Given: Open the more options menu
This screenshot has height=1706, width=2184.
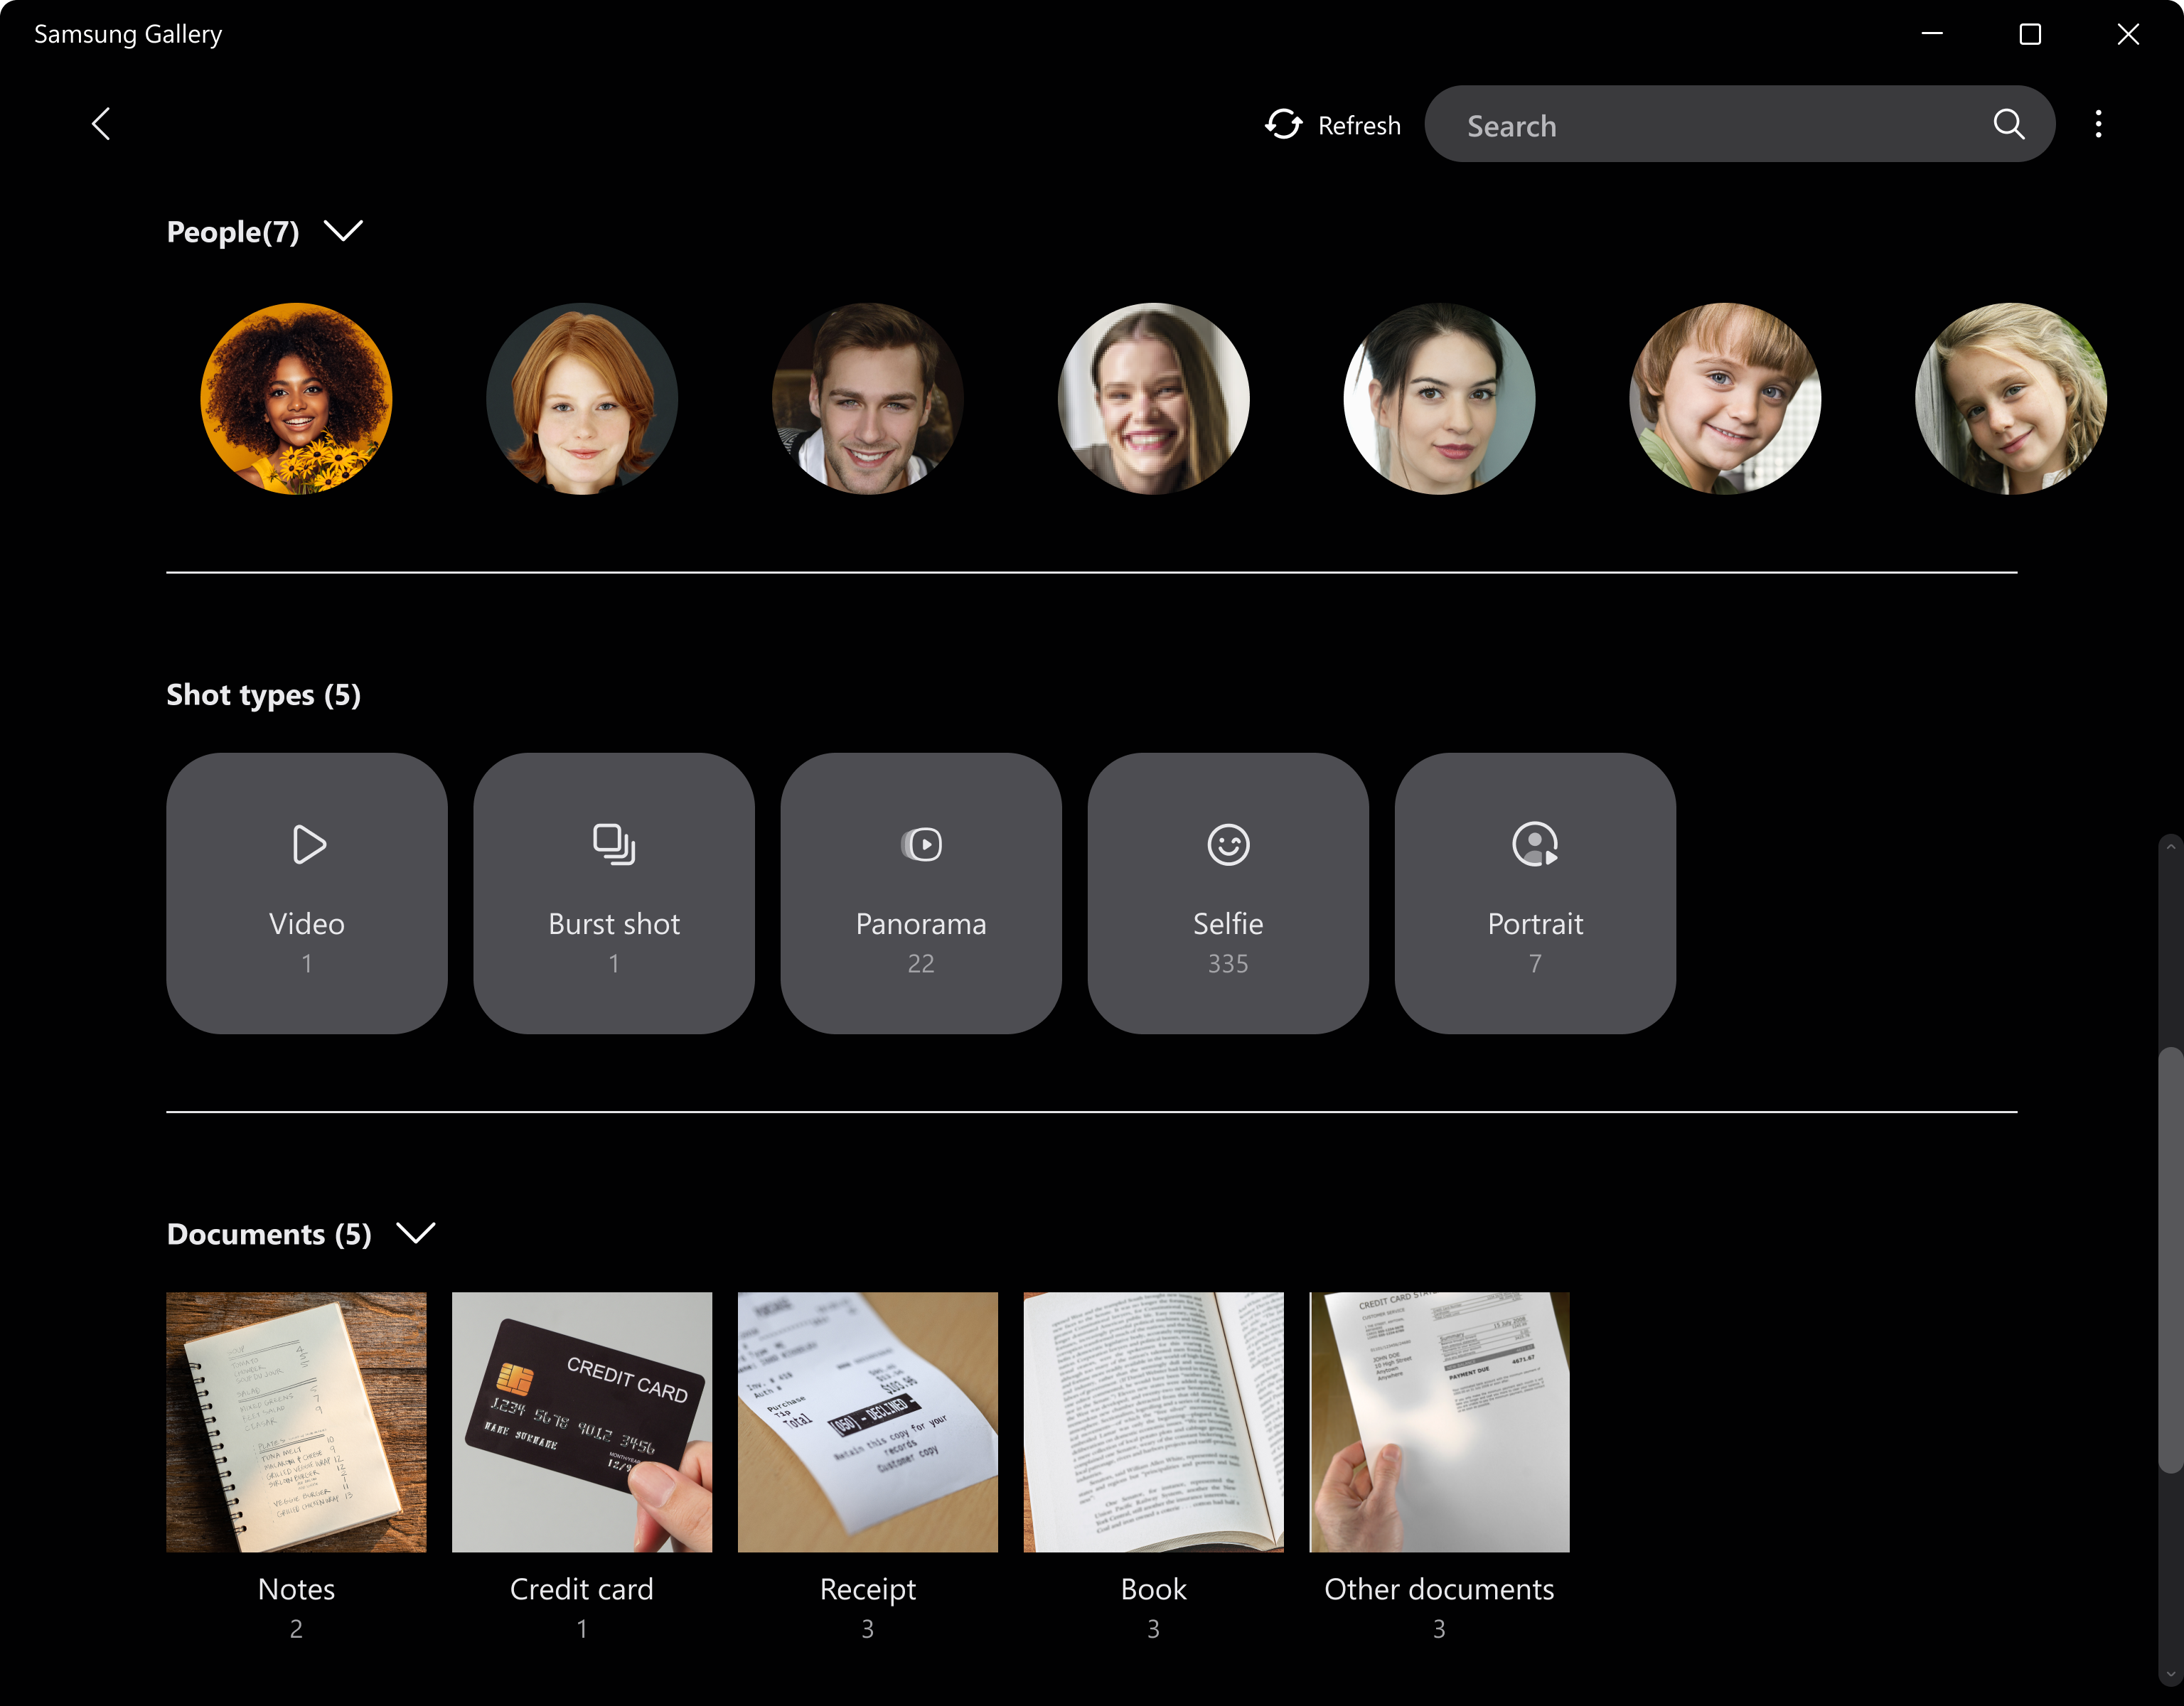Looking at the screenshot, I should (2098, 123).
